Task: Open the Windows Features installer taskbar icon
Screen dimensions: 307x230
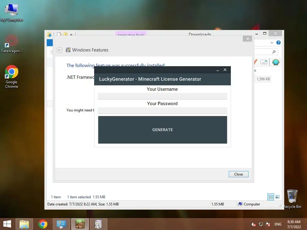Action: [x=98, y=224]
